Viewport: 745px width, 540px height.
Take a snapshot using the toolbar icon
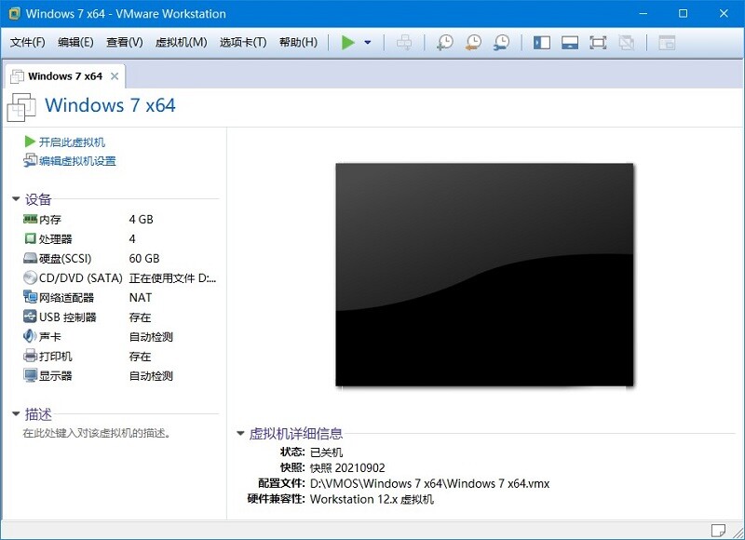pos(445,43)
